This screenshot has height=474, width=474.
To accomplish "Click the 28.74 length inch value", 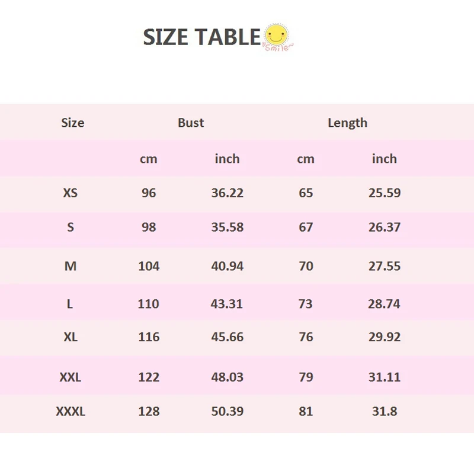I will coord(385,304).
